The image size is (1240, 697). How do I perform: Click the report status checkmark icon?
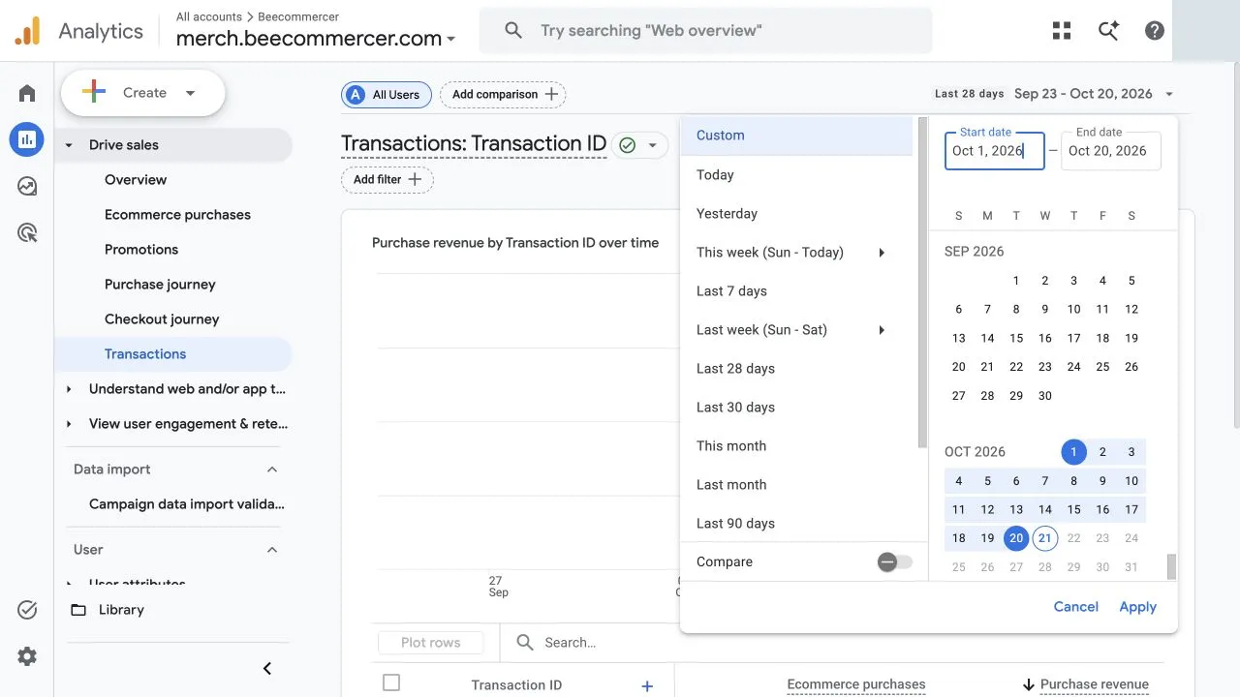coord(627,145)
